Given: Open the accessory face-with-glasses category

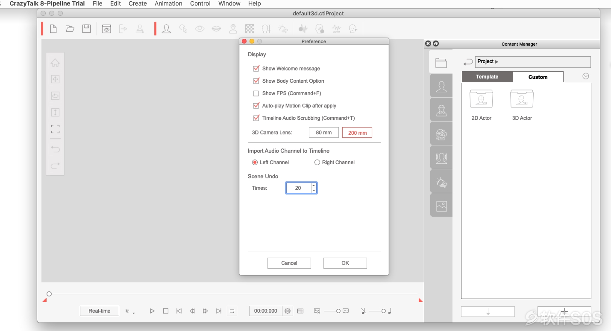Looking at the screenshot, I should click(x=441, y=134).
